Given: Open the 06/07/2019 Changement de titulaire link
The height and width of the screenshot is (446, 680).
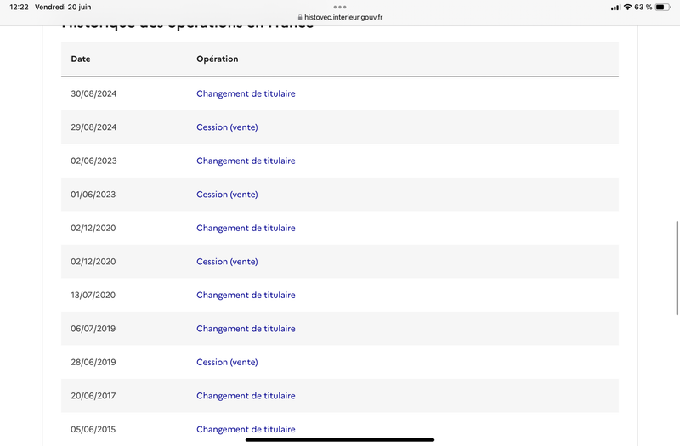Looking at the screenshot, I should coord(246,329).
